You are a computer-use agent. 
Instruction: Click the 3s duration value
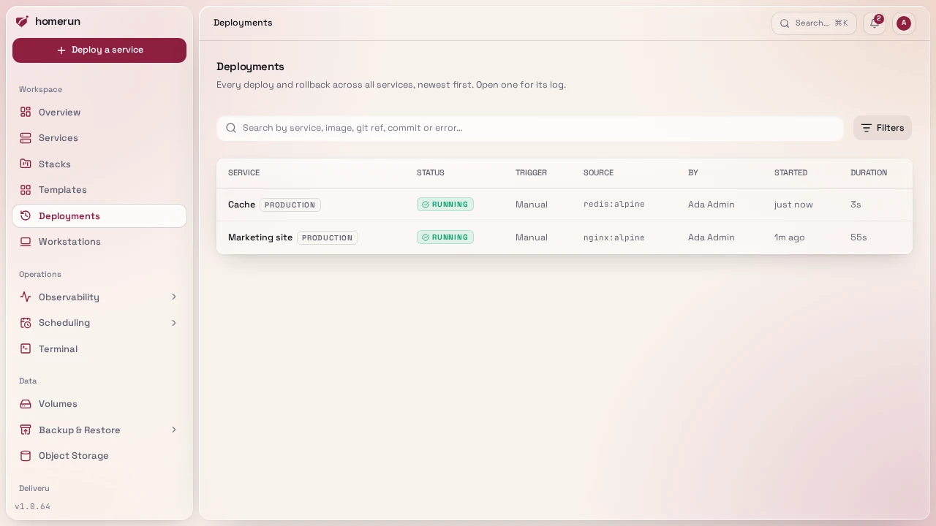pos(856,205)
